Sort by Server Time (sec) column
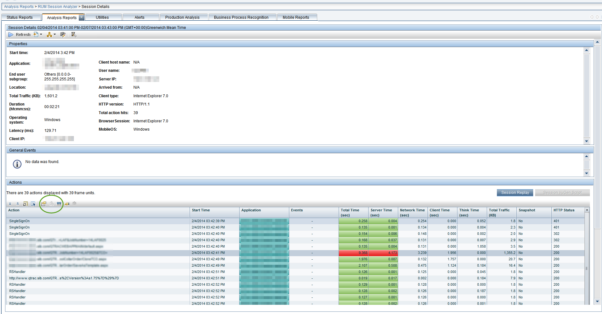The height and width of the screenshot is (314, 602). coord(383,213)
